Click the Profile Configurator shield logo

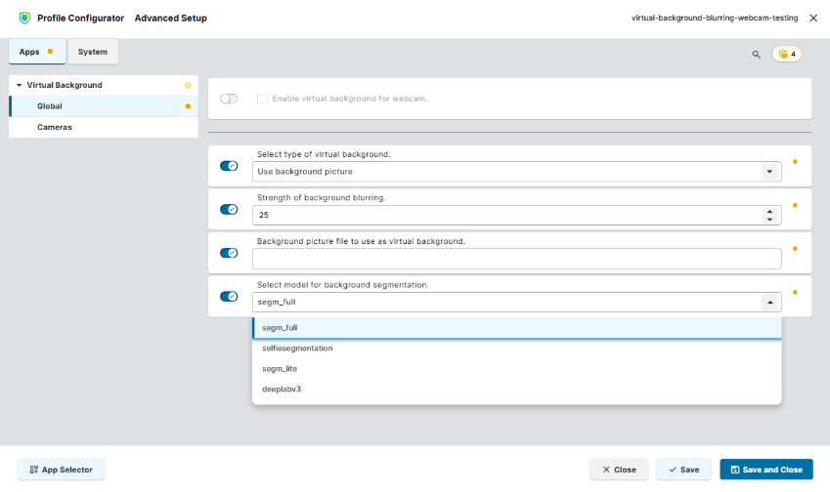(24, 18)
